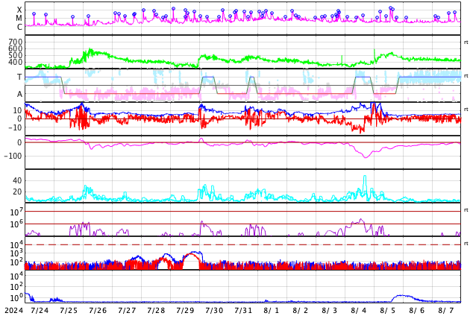The width and height of the screenshot is (473, 316).
Task: Select the 700 axis tick label
Action: [16, 42]
